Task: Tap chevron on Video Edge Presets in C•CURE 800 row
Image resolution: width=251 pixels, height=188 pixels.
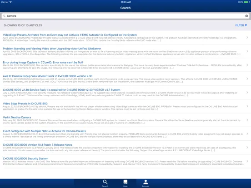Action: click(x=247, y=106)
